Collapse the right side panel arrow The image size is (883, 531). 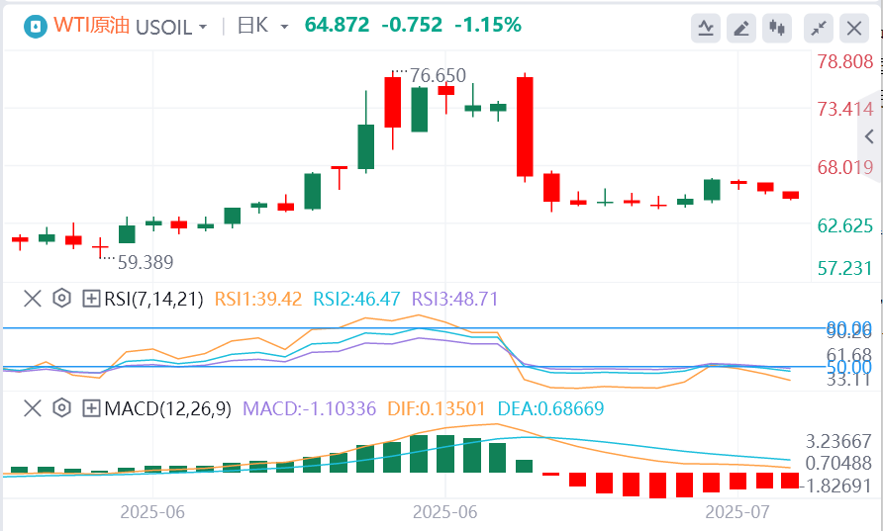pyautogui.click(x=870, y=135)
